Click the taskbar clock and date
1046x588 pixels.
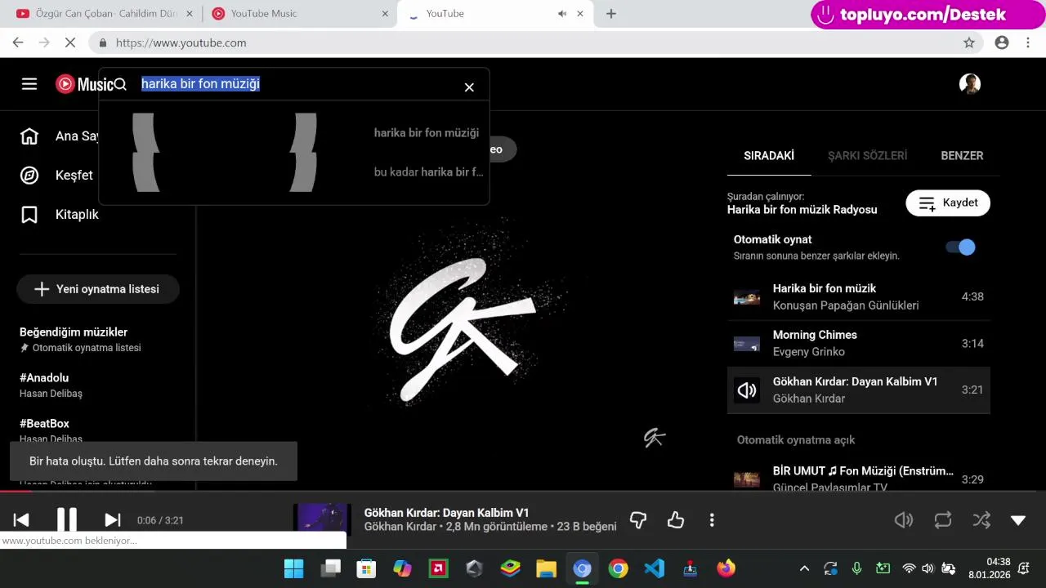[x=989, y=568]
